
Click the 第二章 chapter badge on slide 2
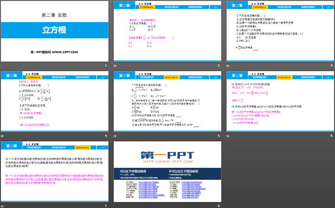(x=124, y=6)
